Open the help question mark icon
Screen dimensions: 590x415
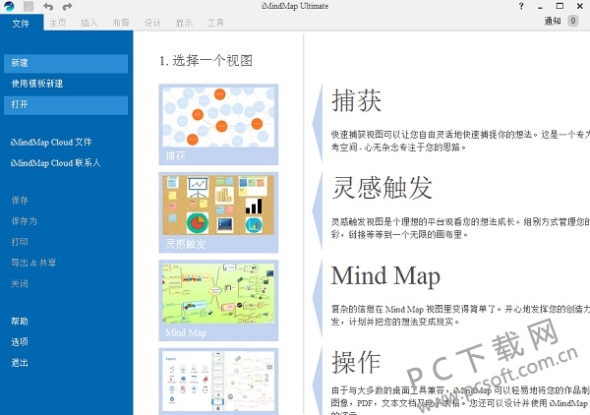coord(521,6)
